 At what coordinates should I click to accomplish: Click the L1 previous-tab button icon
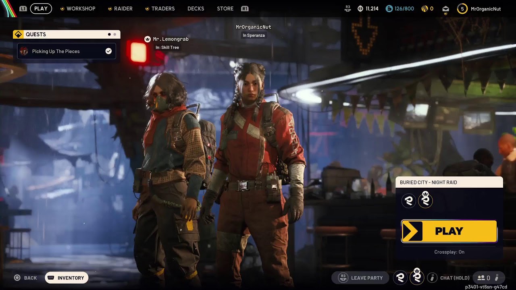tap(23, 8)
